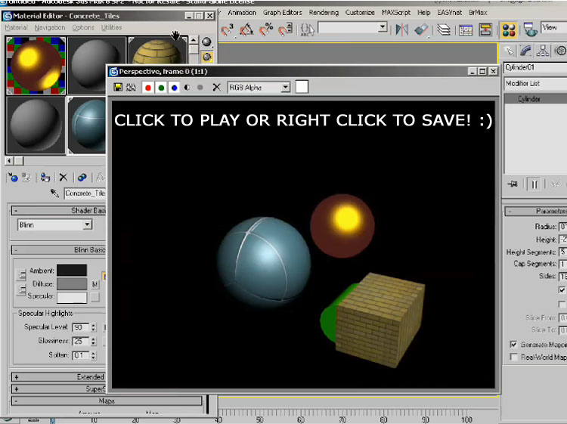This screenshot has height=424, width=567.
Task: Click the Clone Rendered Frame Window icon
Action: [131, 88]
